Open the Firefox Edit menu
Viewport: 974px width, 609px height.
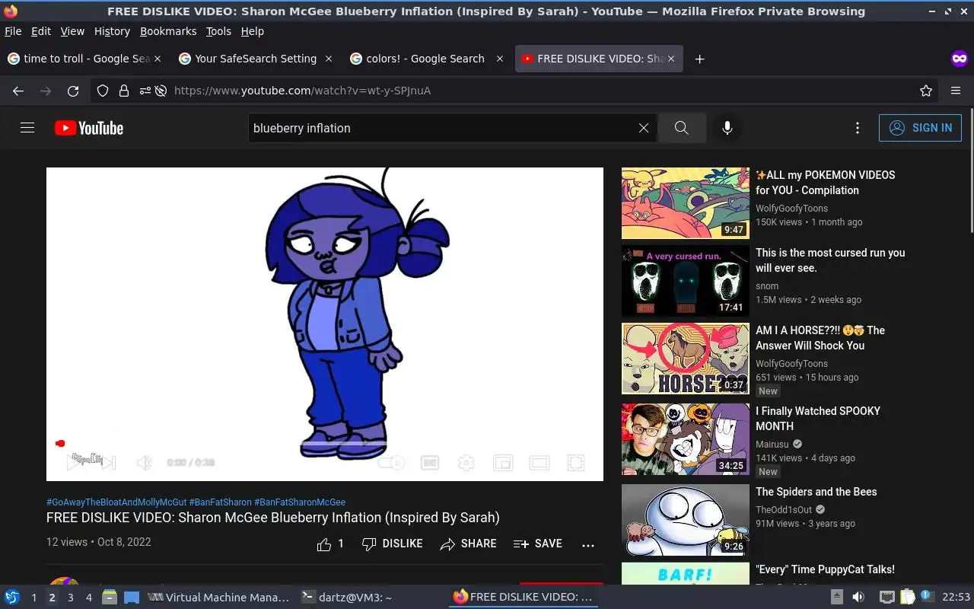pos(41,31)
